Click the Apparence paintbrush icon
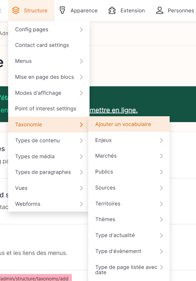The height and width of the screenshot is (281, 196). (63, 10)
